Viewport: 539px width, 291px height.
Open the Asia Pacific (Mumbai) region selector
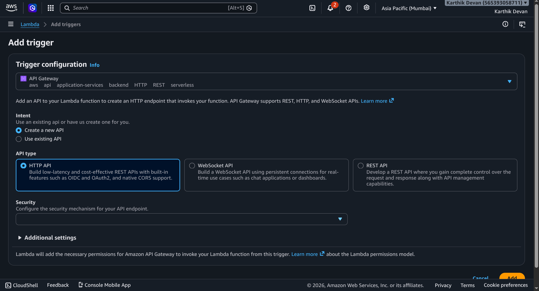pos(409,8)
